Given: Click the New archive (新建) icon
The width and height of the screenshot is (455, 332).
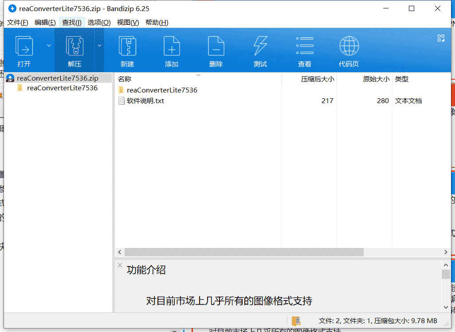Looking at the screenshot, I should (127, 46).
